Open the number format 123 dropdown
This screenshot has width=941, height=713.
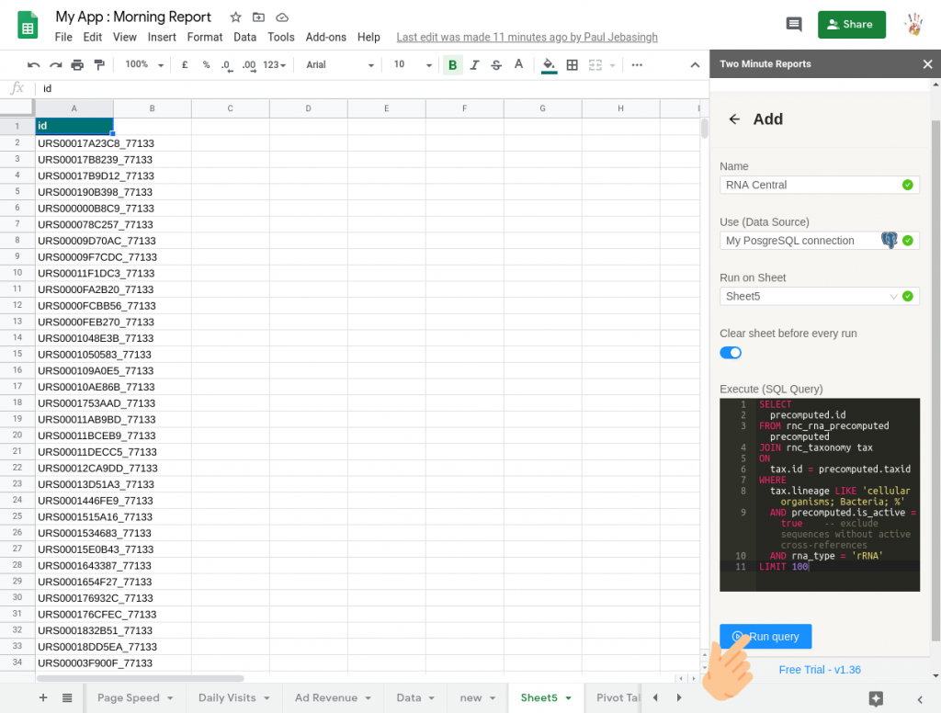click(x=274, y=65)
